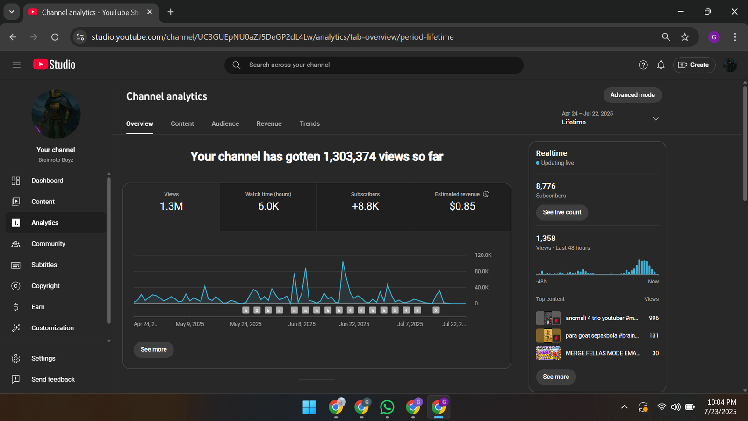This screenshot has height=421, width=748.
Task: Show hidden system tray icons
Action: (624, 407)
